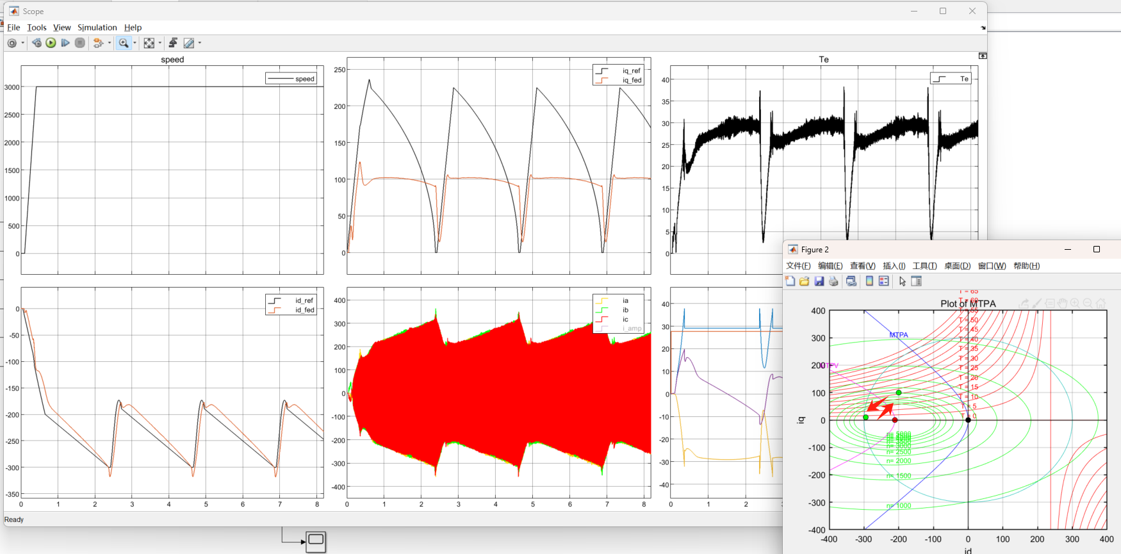Click the Plot of MTPA title
Image resolution: width=1121 pixels, height=554 pixels.
tap(968, 304)
